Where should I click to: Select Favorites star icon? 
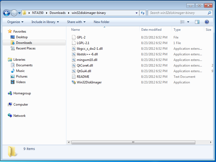[x=10, y=31]
